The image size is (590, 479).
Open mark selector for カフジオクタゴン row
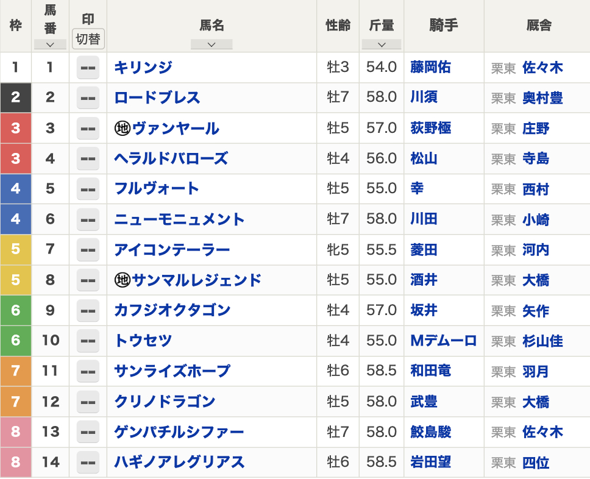[88, 311]
